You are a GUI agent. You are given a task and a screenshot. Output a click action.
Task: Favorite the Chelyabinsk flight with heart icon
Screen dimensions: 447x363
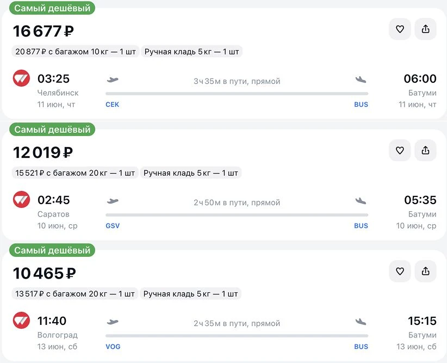(x=400, y=29)
